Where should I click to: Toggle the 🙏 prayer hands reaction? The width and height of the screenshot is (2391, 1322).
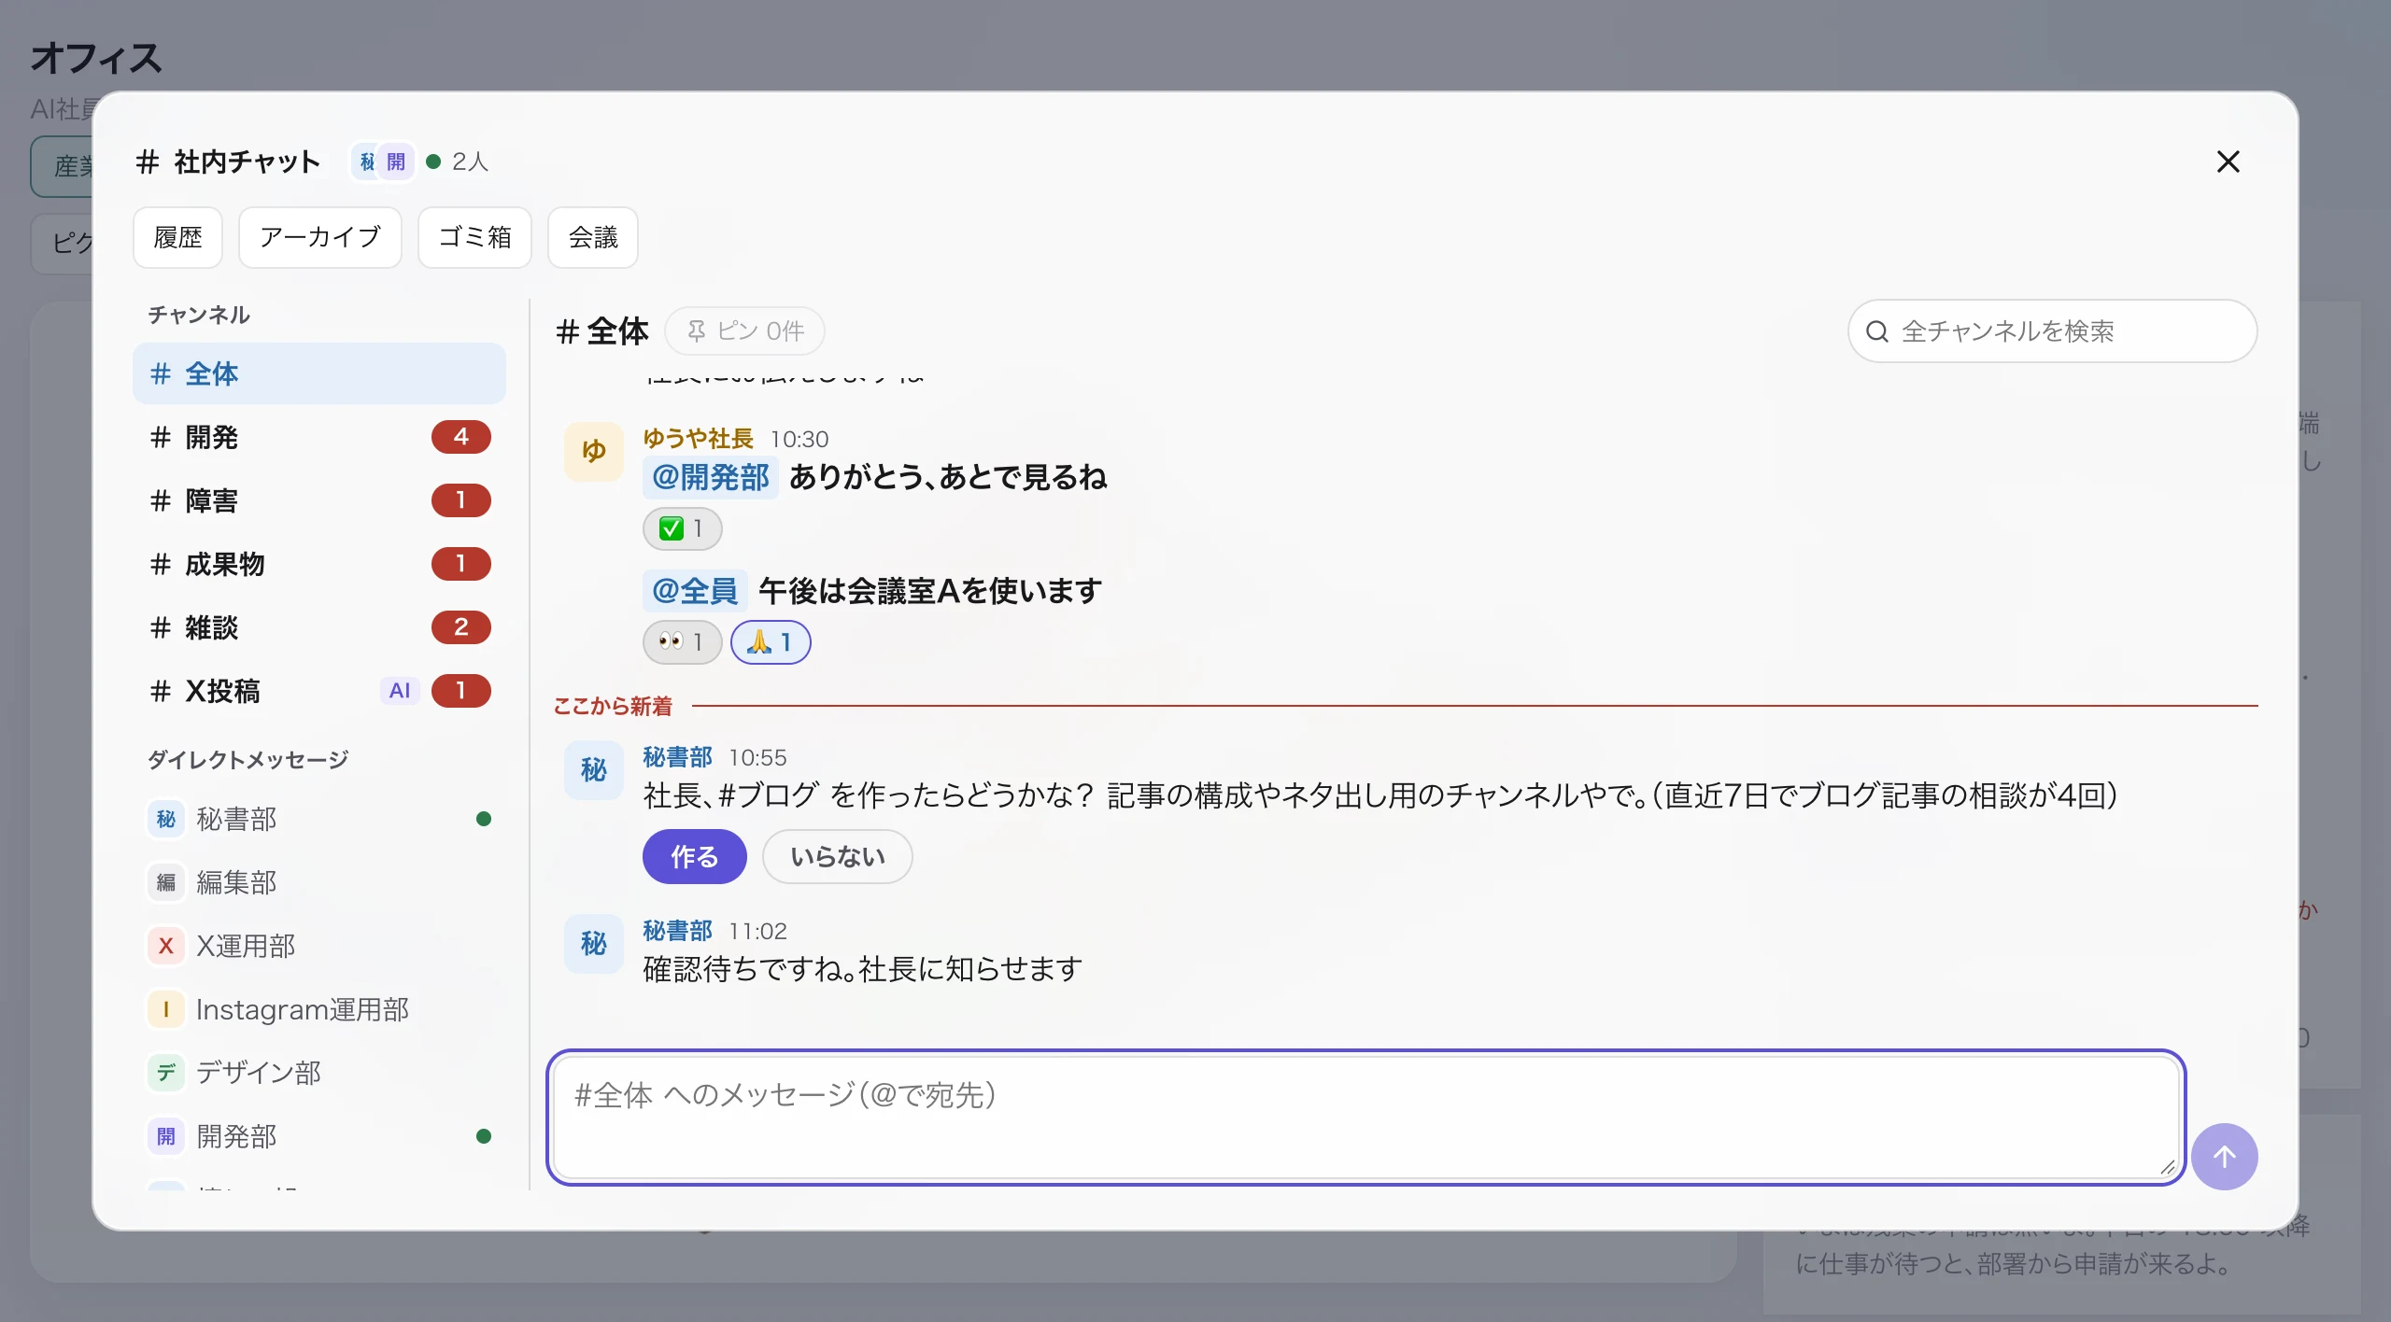coord(770,642)
